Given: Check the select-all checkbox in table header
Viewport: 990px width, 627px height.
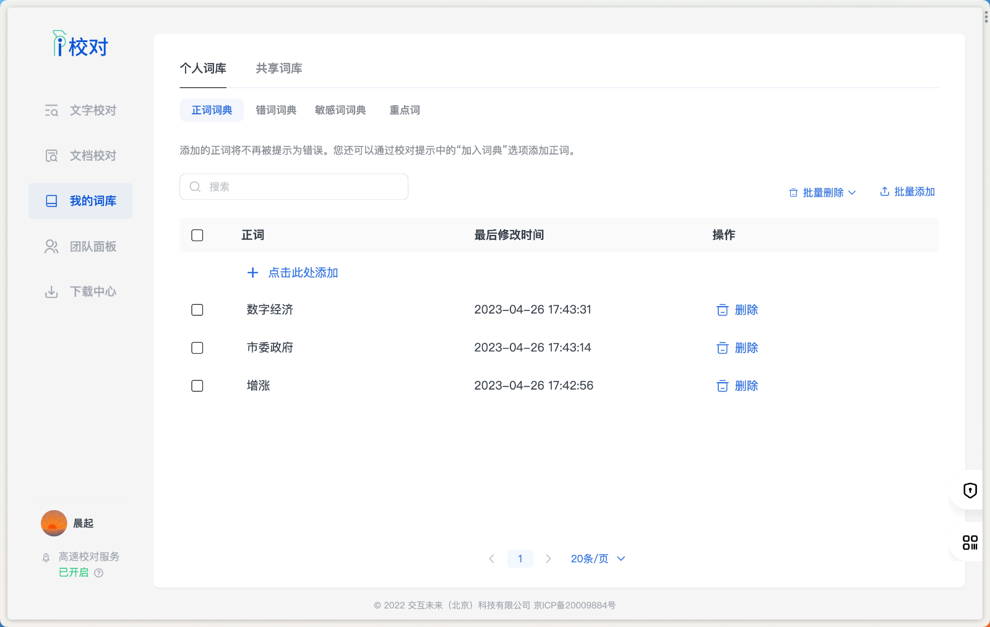Looking at the screenshot, I should click(197, 235).
